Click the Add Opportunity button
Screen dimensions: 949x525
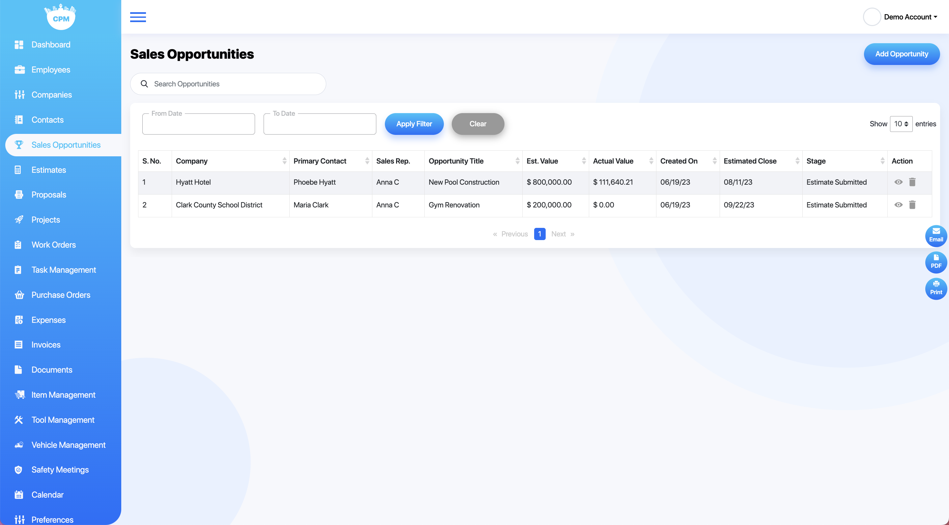tap(902, 54)
